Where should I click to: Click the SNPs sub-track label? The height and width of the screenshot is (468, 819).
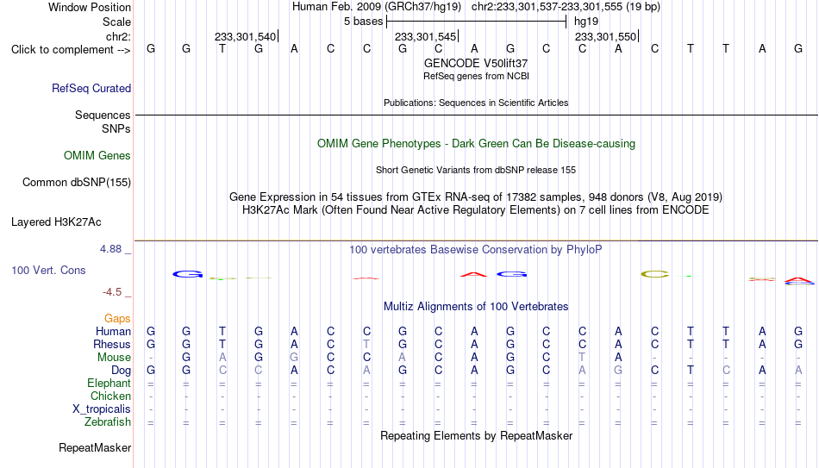tap(116, 129)
